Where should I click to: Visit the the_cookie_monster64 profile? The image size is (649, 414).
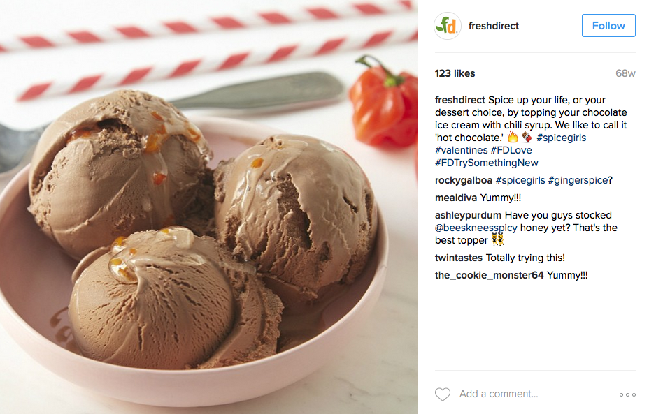489,275
